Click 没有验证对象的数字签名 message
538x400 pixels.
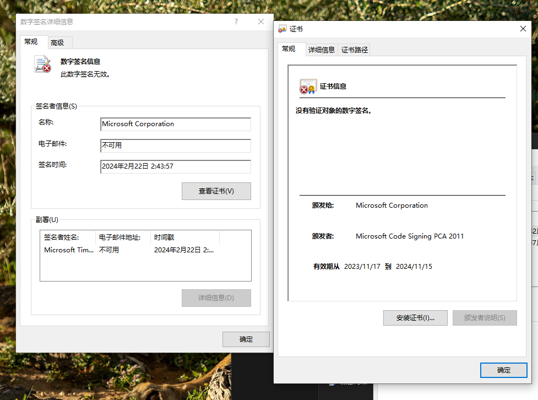334,111
